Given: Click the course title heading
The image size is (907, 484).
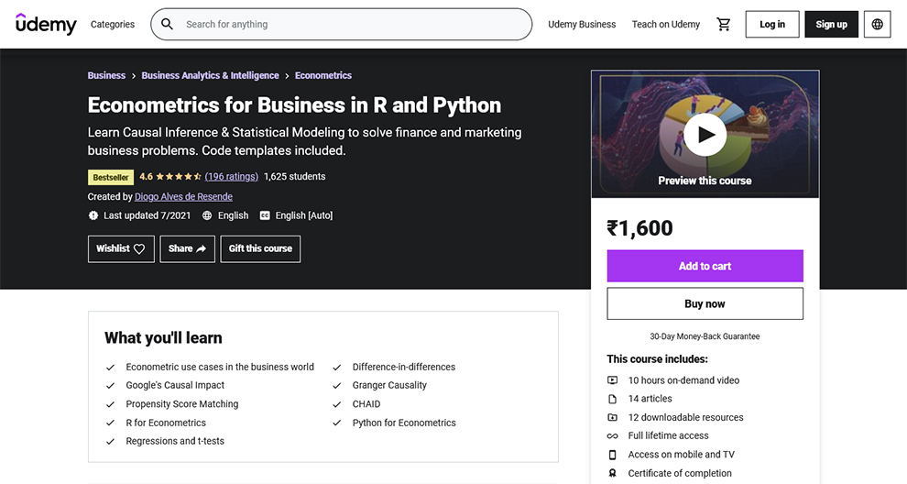Looking at the screenshot, I should (x=294, y=105).
